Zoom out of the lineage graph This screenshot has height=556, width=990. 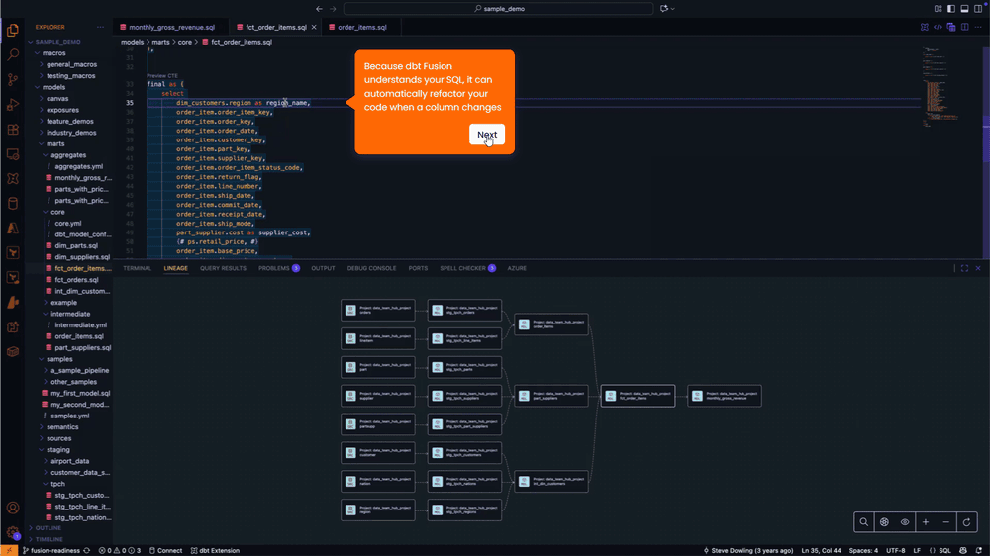pos(946,521)
